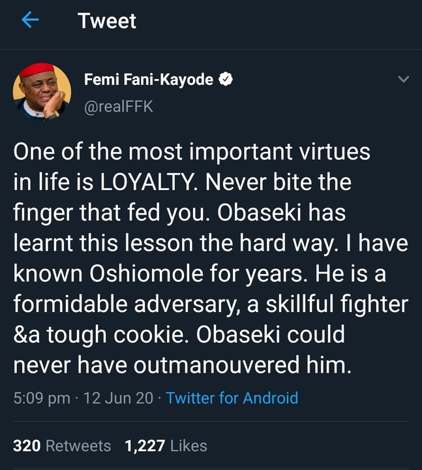Open the Femi Fani-Kayode display name
This screenshot has width=422, height=470.
click(149, 80)
